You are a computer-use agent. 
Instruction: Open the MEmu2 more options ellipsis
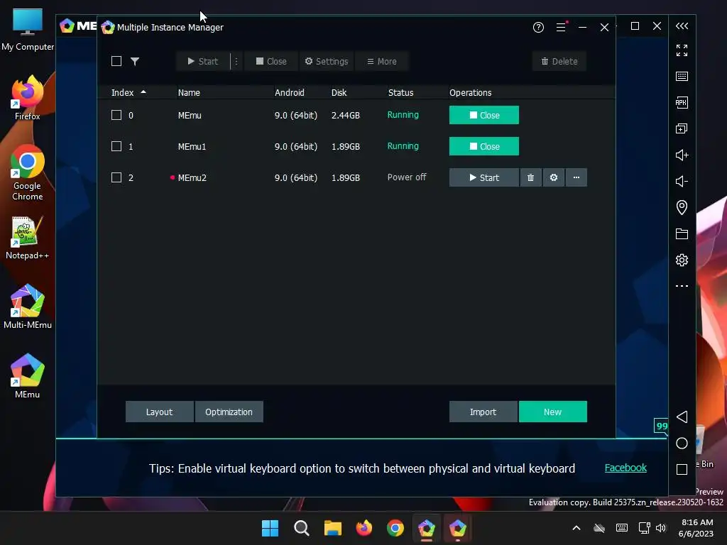tap(576, 177)
